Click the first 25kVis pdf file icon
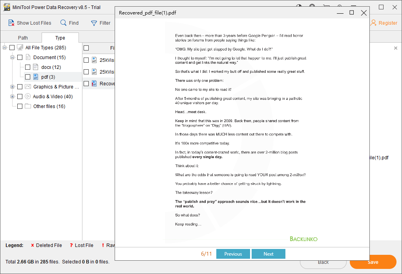Screen dimensions: 402x274 [x=94, y=60]
